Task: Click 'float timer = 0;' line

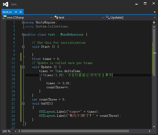Action: click(x=46, y=59)
